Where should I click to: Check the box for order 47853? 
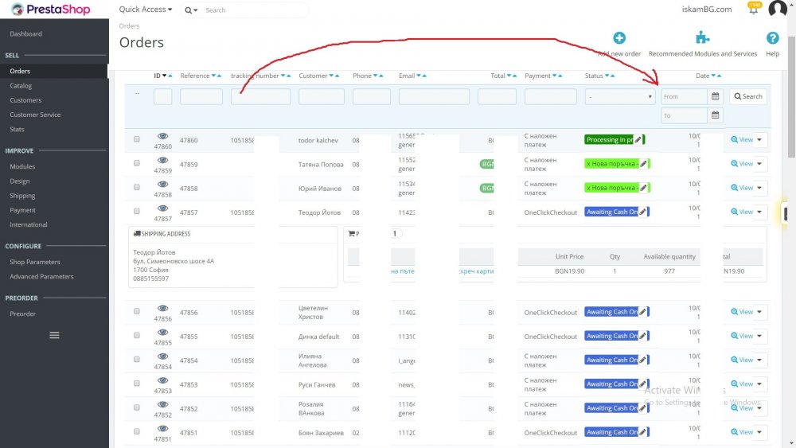pyautogui.click(x=137, y=383)
